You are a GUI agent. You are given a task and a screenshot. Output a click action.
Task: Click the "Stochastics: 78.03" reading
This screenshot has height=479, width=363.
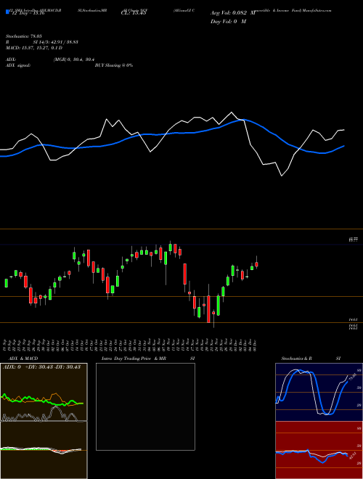[23, 36]
